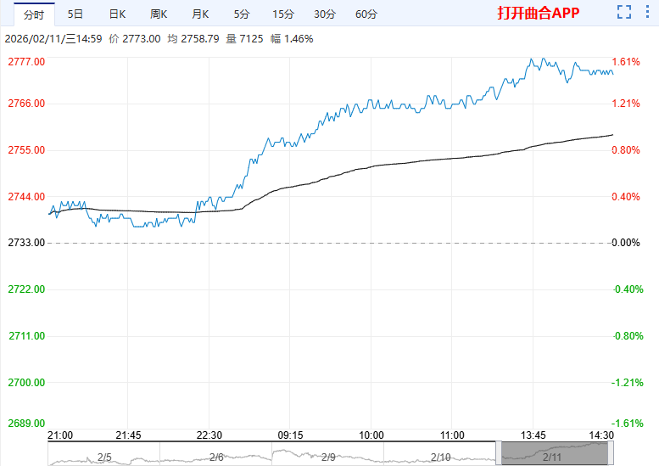Open the 日K daily candlestick tab
The image size is (659, 466).
117,14
